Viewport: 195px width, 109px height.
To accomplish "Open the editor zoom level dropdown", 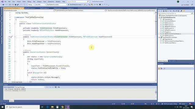I will coord(6,82).
